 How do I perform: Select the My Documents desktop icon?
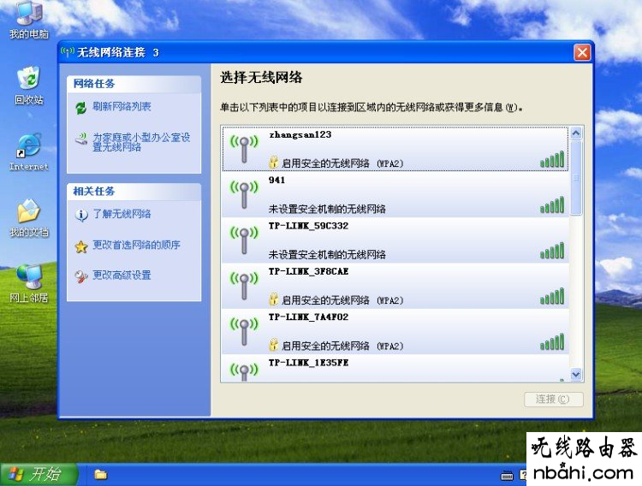[28, 218]
